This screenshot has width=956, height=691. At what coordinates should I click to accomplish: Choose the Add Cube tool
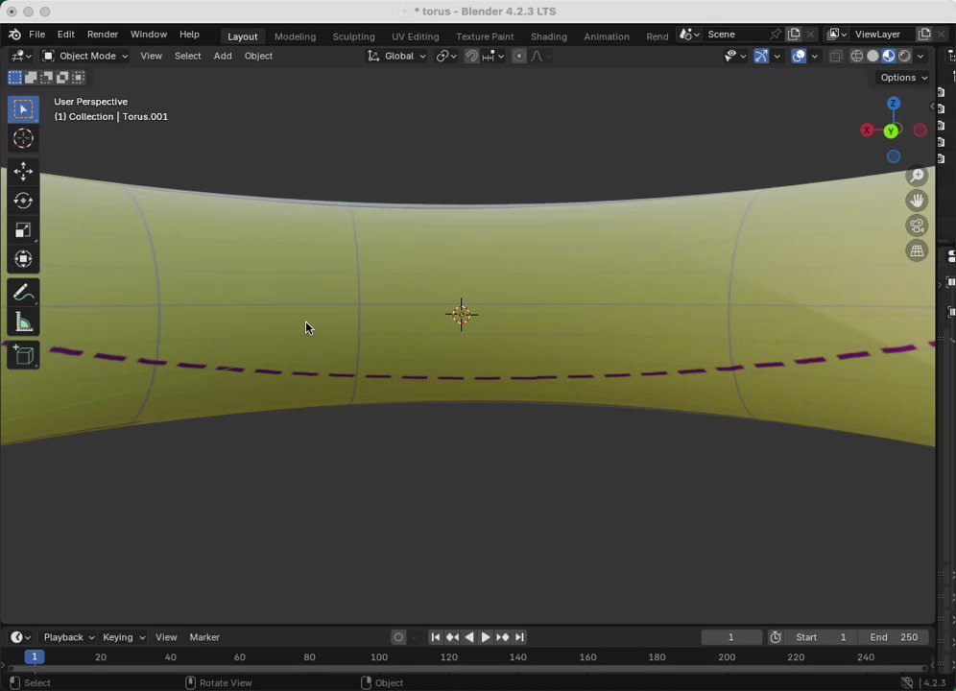[x=23, y=356]
